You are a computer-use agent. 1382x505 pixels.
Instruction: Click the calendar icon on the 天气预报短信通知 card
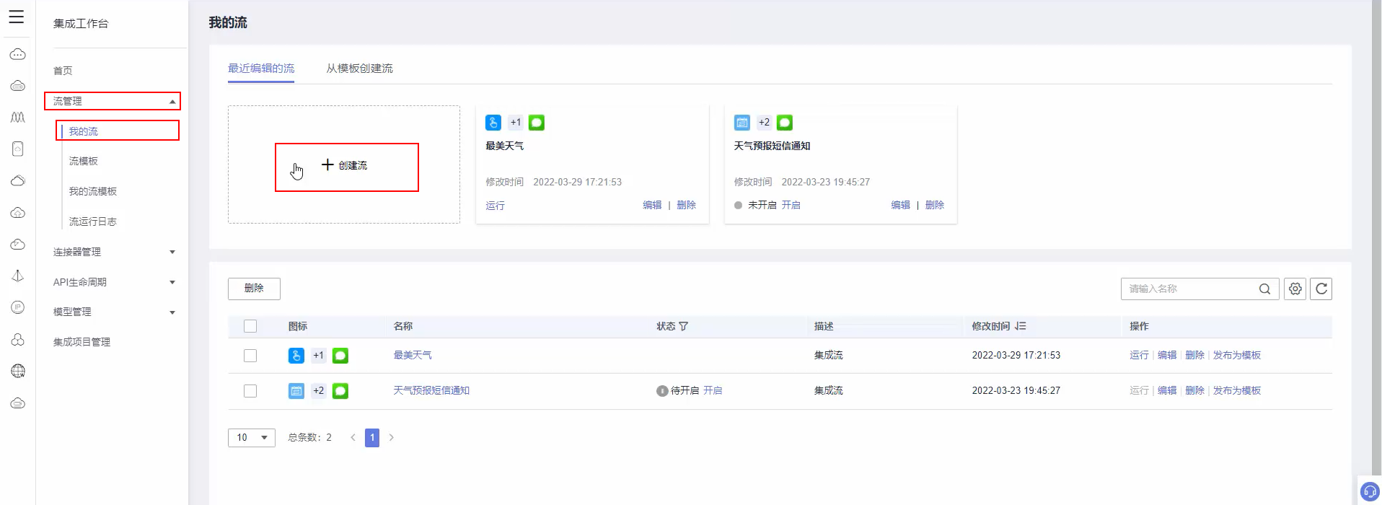742,123
